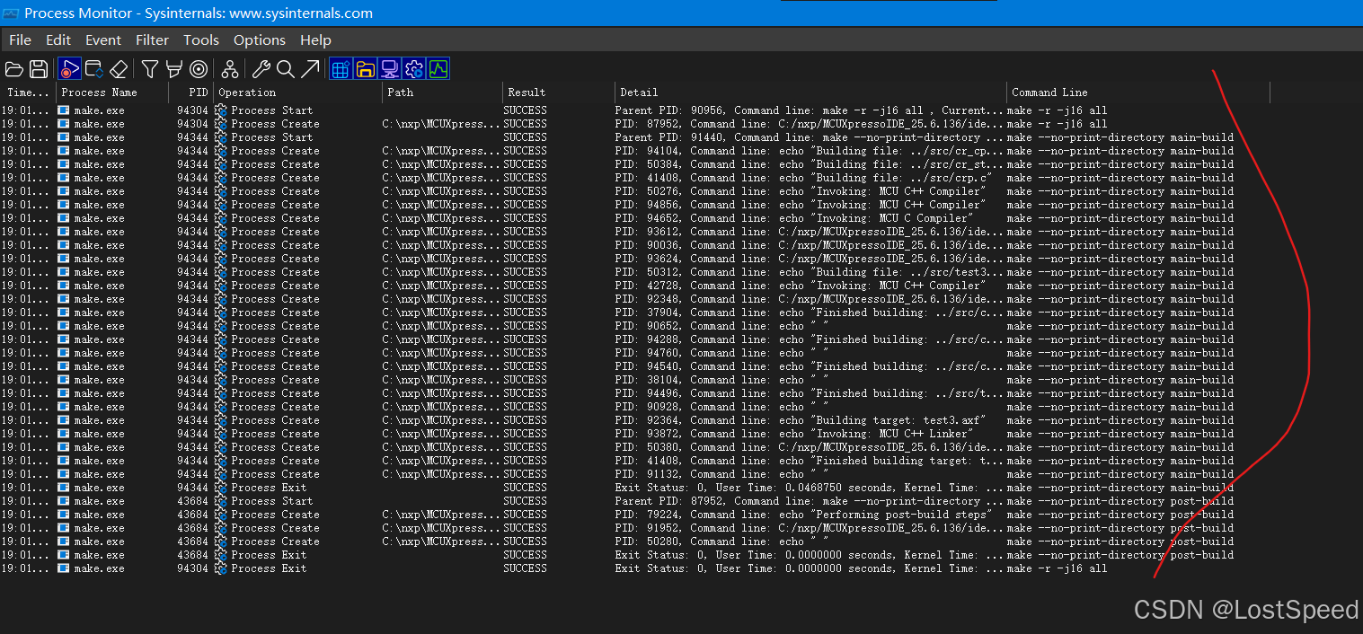Screen dimensions: 1363x634
Task: Click the Detail column header
Action: [811, 92]
